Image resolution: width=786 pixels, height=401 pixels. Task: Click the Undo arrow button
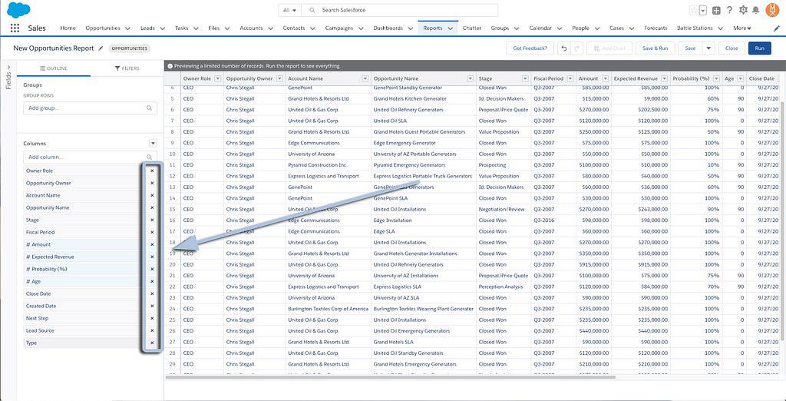pyautogui.click(x=563, y=48)
